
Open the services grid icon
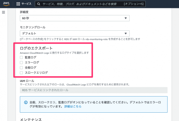pos(18,4)
